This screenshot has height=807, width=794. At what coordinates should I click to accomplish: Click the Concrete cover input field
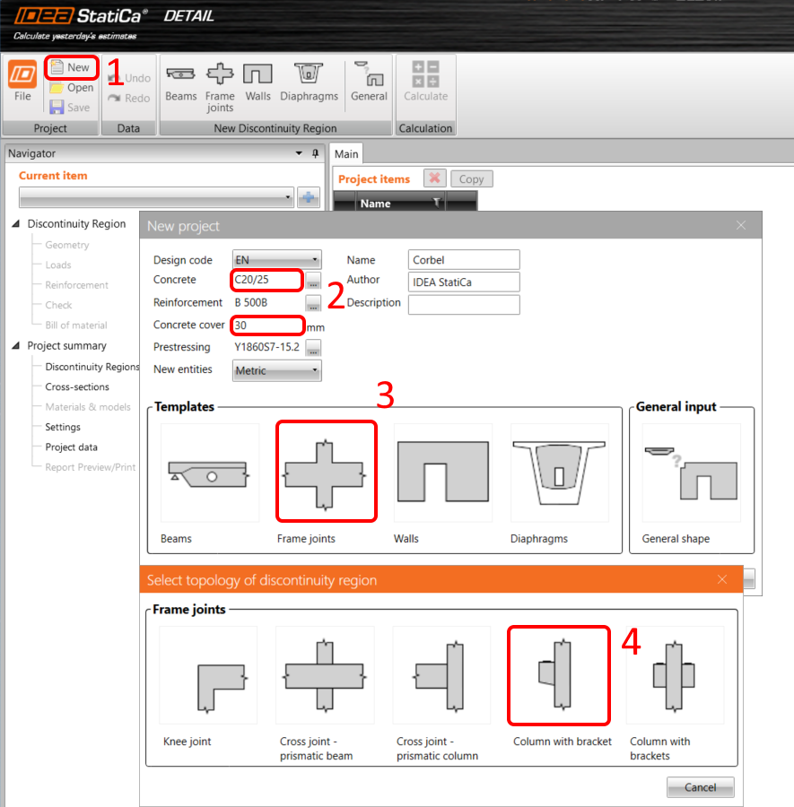266,325
